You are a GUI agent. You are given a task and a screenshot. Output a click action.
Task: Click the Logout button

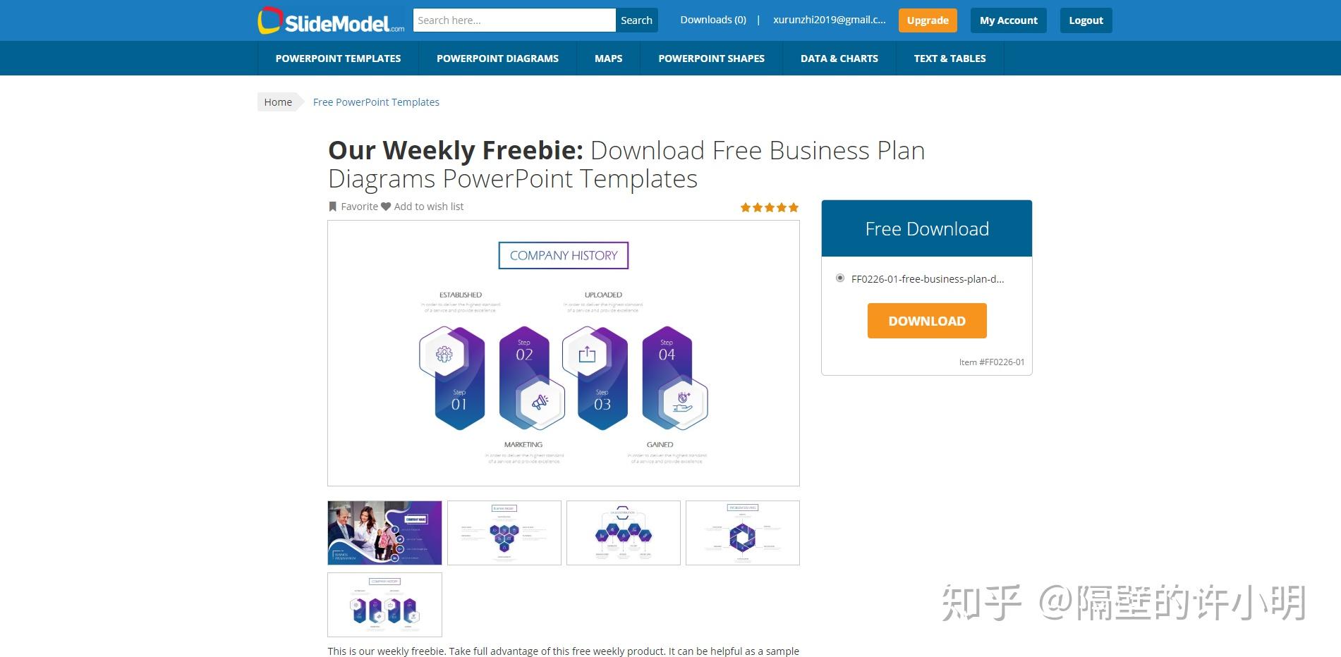tap(1086, 20)
